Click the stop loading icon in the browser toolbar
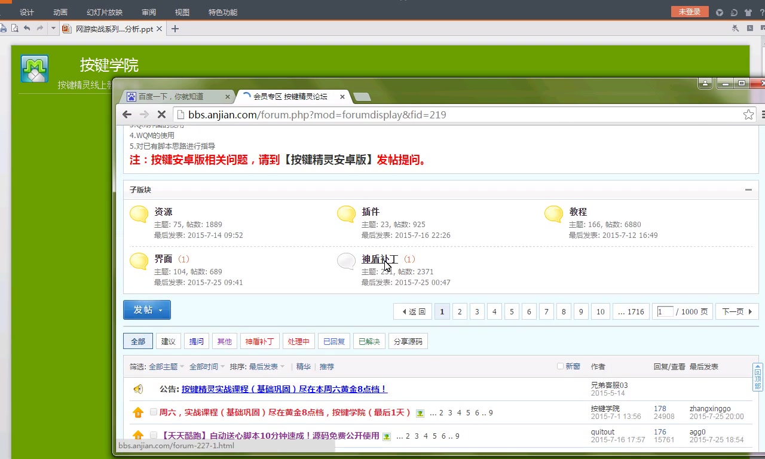 pos(161,114)
